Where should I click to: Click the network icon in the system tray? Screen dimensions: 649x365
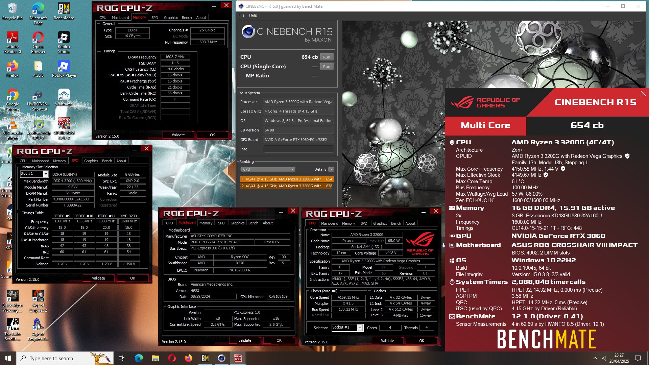(x=604, y=358)
